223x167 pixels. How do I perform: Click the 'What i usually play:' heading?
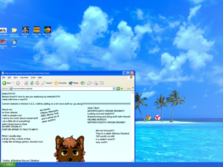click(x=12, y=136)
